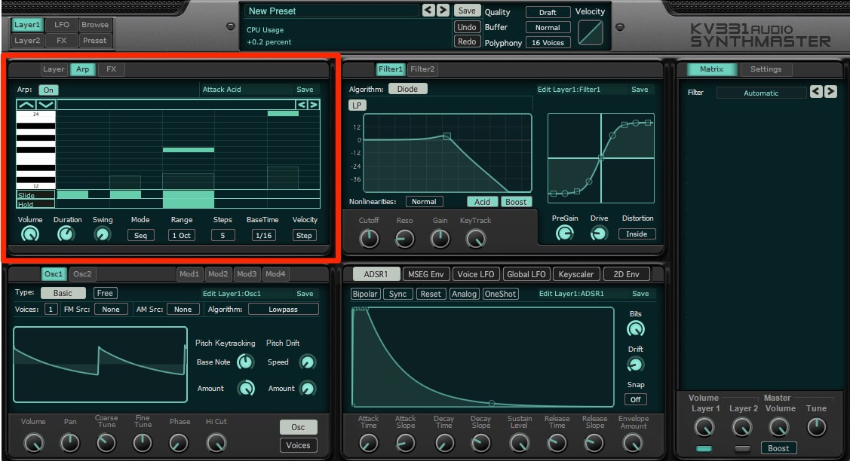Click the Master Boost button
Viewport: 850px width, 461px height.
click(778, 448)
